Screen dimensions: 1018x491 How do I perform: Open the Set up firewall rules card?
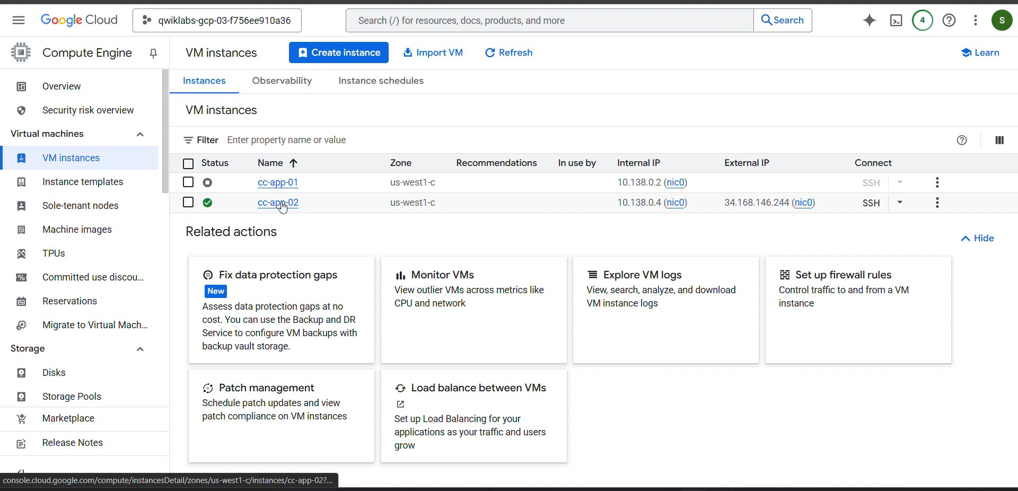(858, 310)
